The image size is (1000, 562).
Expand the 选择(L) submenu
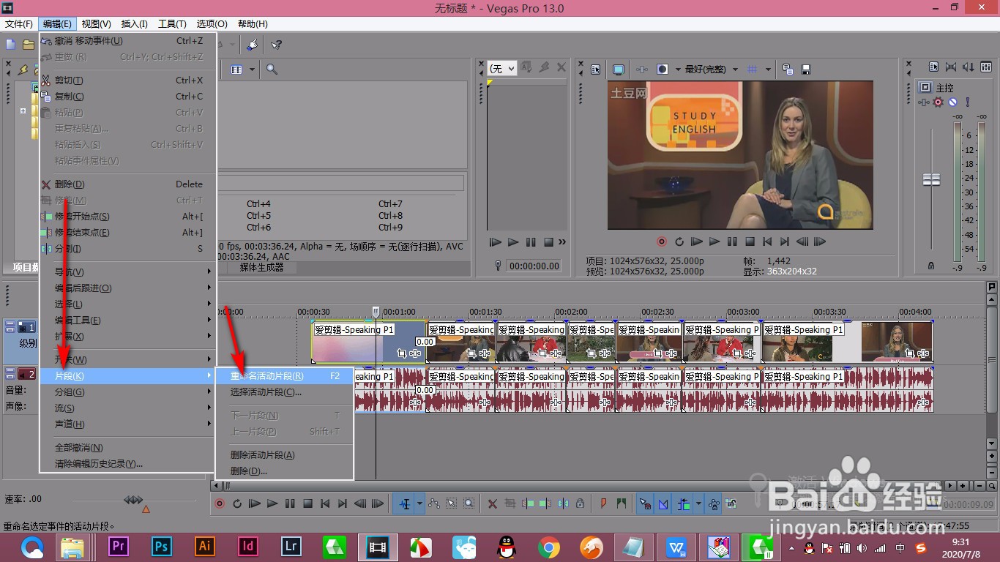128,304
